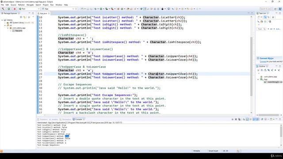Switch to the Problems tab
Viewport: 283px width, 159px height.
42,119
